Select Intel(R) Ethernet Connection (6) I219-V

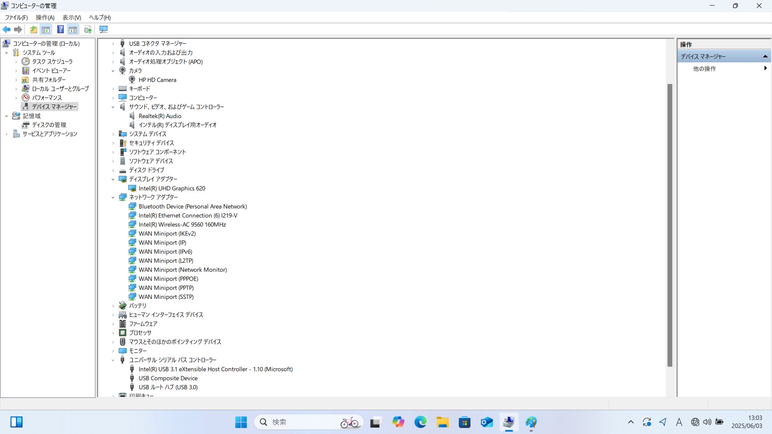coord(188,215)
